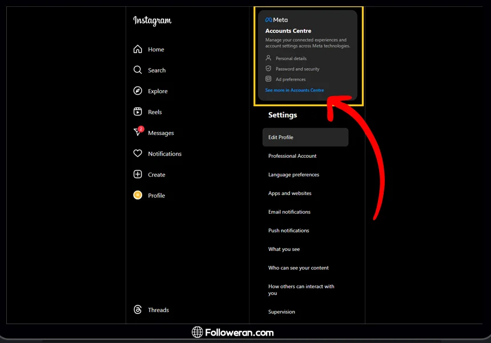
Task: Open Reels using its icon
Action: pyautogui.click(x=138, y=112)
